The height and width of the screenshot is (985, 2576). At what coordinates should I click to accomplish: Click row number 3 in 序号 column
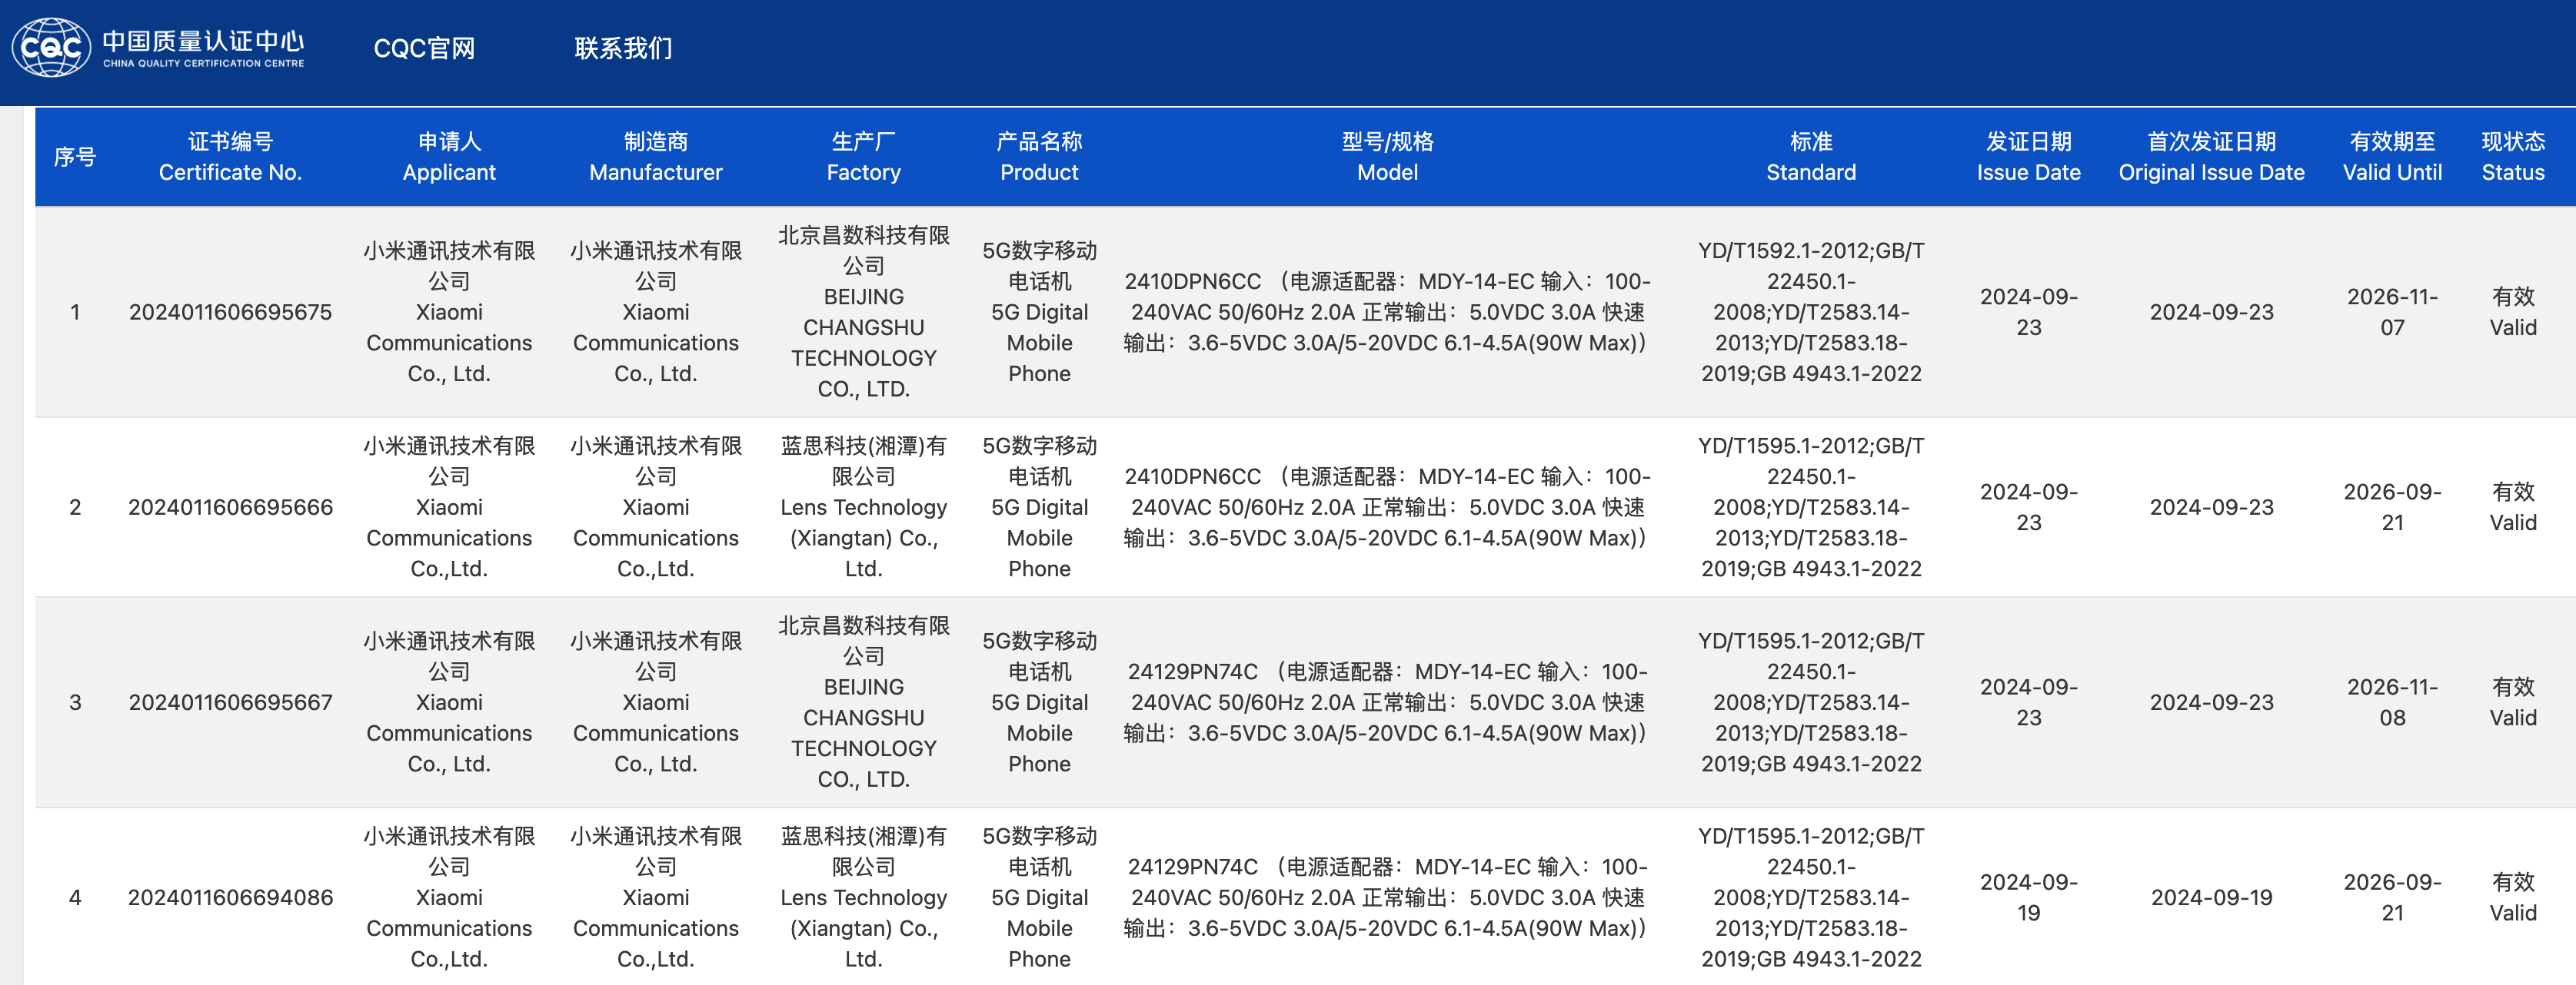coord(75,702)
